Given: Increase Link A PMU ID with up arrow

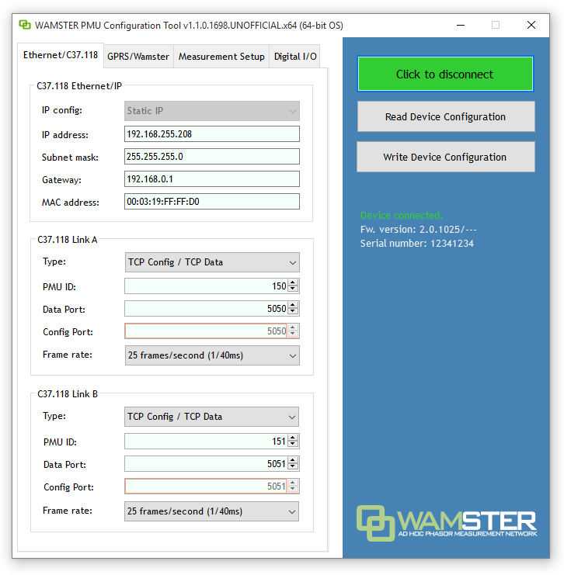Looking at the screenshot, I should pyautogui.click(x=293, y=282).
